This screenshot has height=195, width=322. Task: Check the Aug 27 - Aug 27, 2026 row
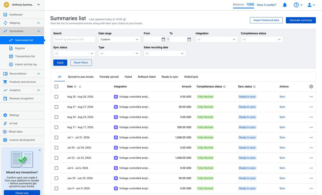[x=56, y=107]
